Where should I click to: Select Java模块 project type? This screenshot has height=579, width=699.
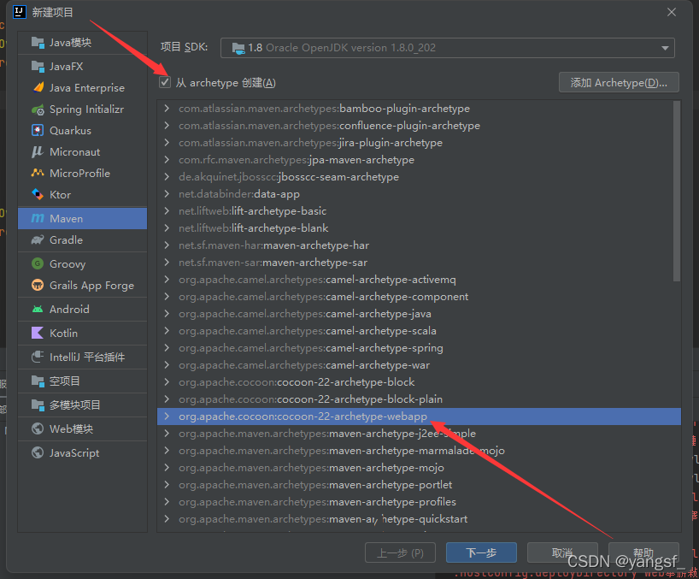point(83,43)
